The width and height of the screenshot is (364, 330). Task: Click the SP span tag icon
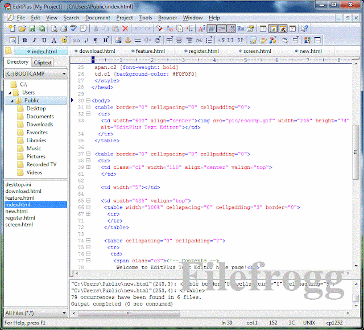tap(240, 40)
